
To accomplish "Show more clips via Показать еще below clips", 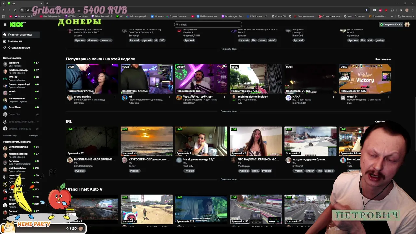I will point(228,111).
